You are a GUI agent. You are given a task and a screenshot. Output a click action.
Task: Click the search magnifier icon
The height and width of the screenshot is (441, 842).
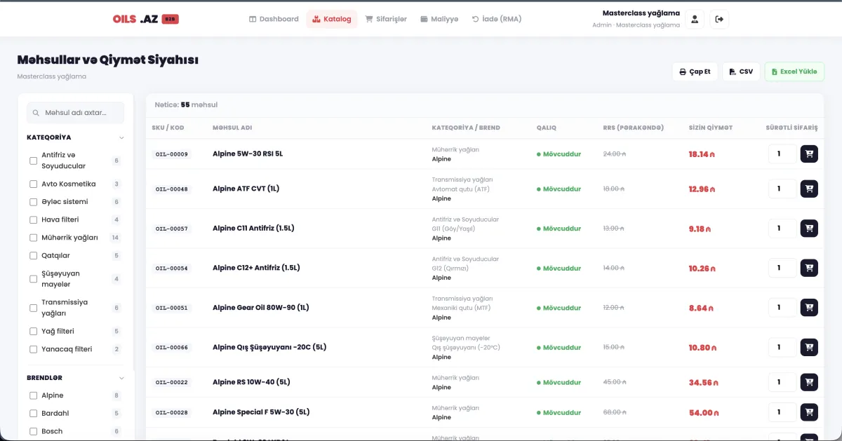pos(36,112)
